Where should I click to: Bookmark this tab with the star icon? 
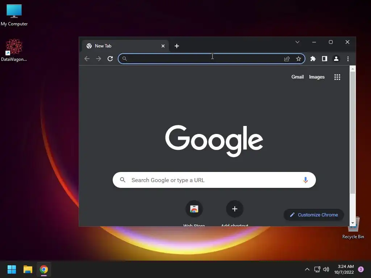299,59
